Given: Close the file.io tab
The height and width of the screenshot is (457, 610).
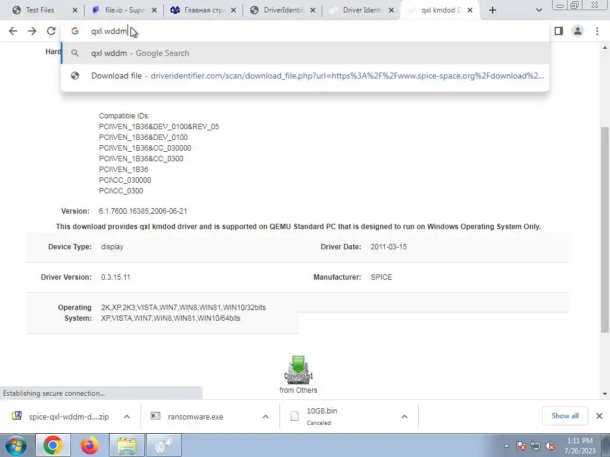Looking at the screenshot, I should click(x=154, y=10).
